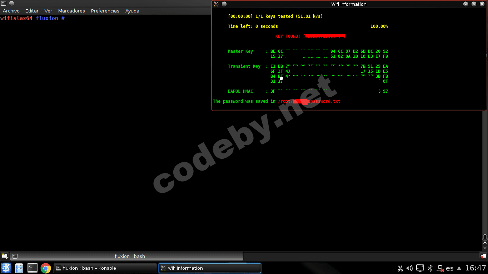Close the current Konsole tab via the corner icon

point(483,256)
